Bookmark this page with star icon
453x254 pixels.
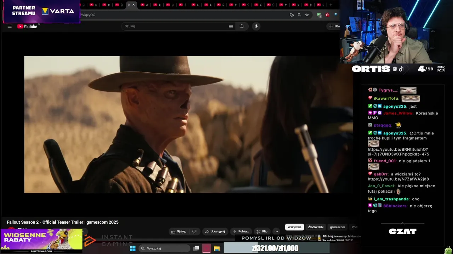click(x=307, y=15)
